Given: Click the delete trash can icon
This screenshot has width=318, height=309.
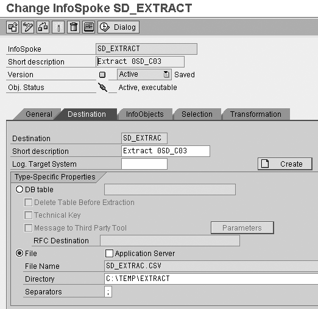Looking at the screenshot, I should point(74,27).
